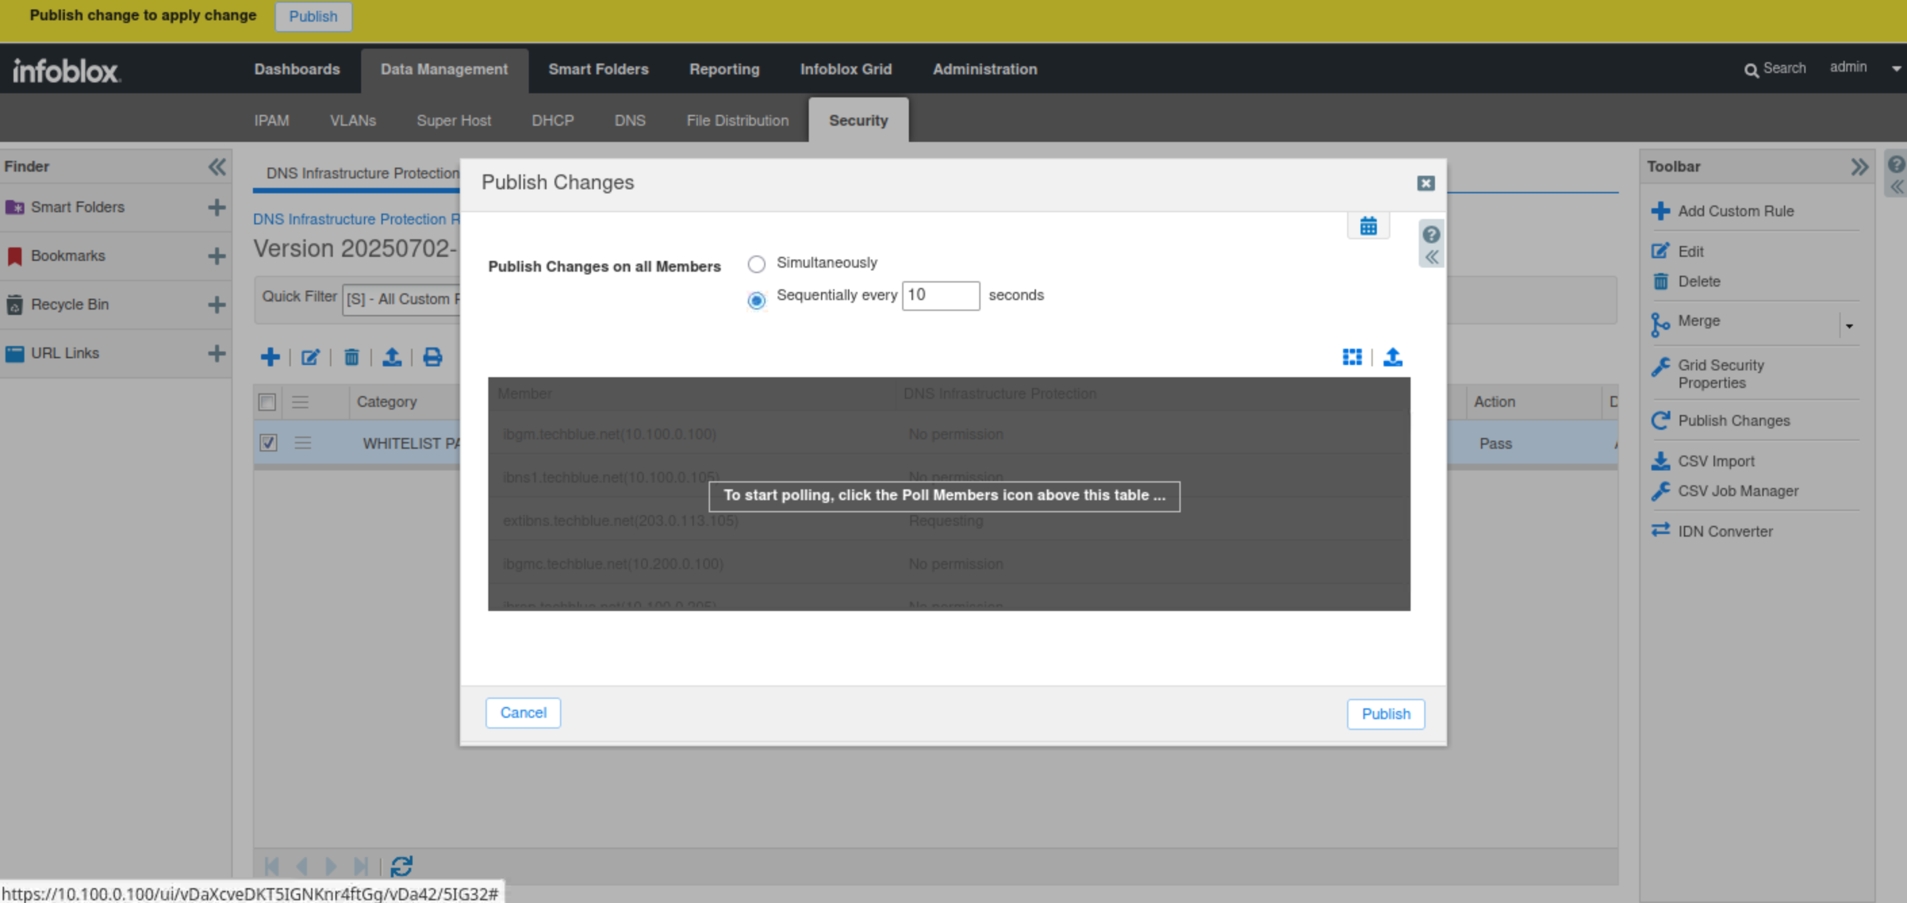Click the export icon above members table
The width and height of the screenshot is (1907, 903).
tap(1392, 358)
